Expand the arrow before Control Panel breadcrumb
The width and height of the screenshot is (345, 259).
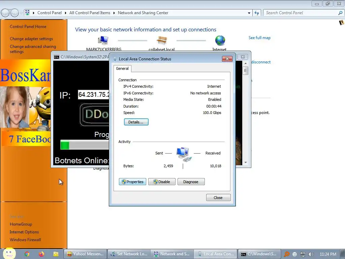point(34,13)
